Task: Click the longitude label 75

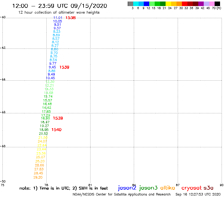Action: click(2, 185)
